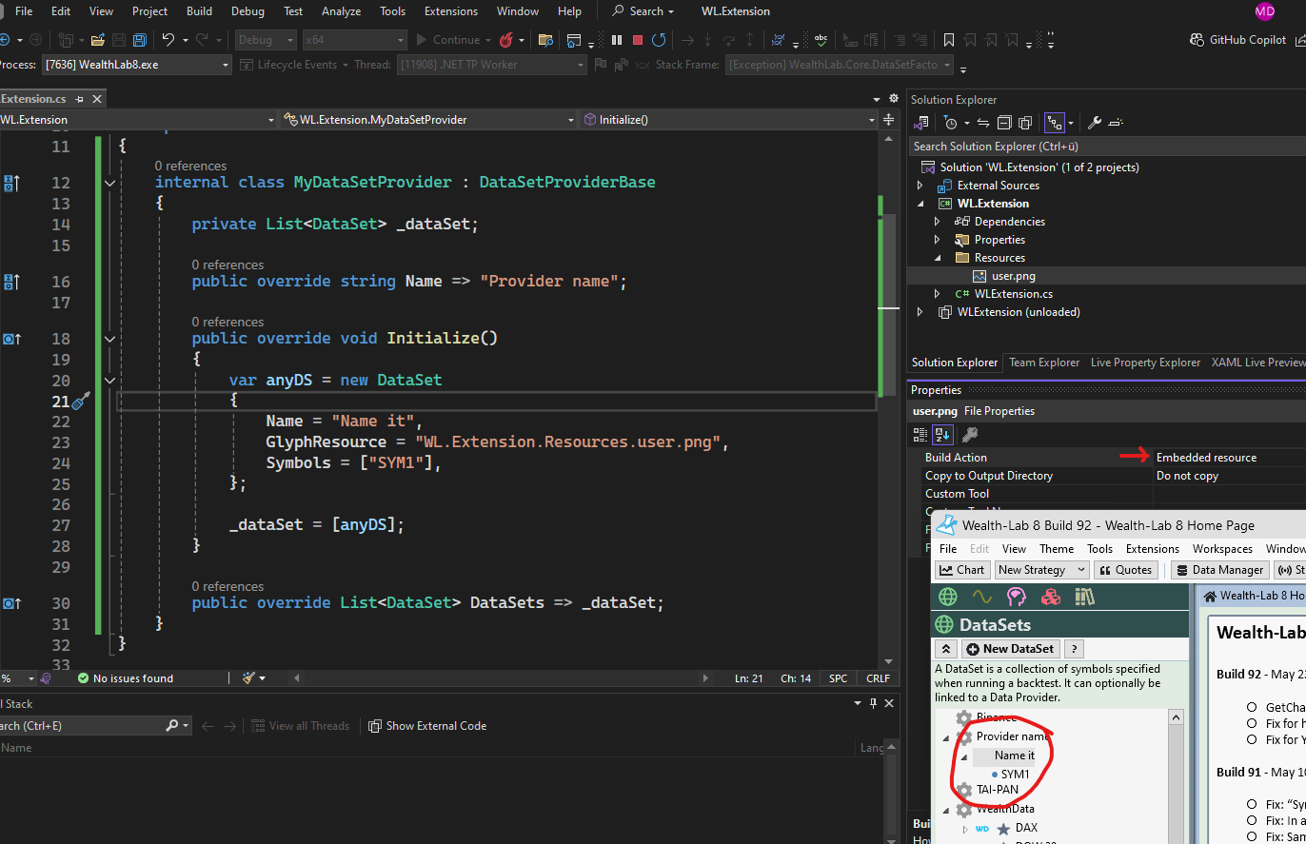Click the Find in Files icon

[x=545, y=40]
